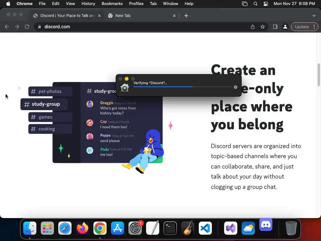Open the Bookmarks menu
This screenshot has height=241, width=321.
(x=112, y=4)
